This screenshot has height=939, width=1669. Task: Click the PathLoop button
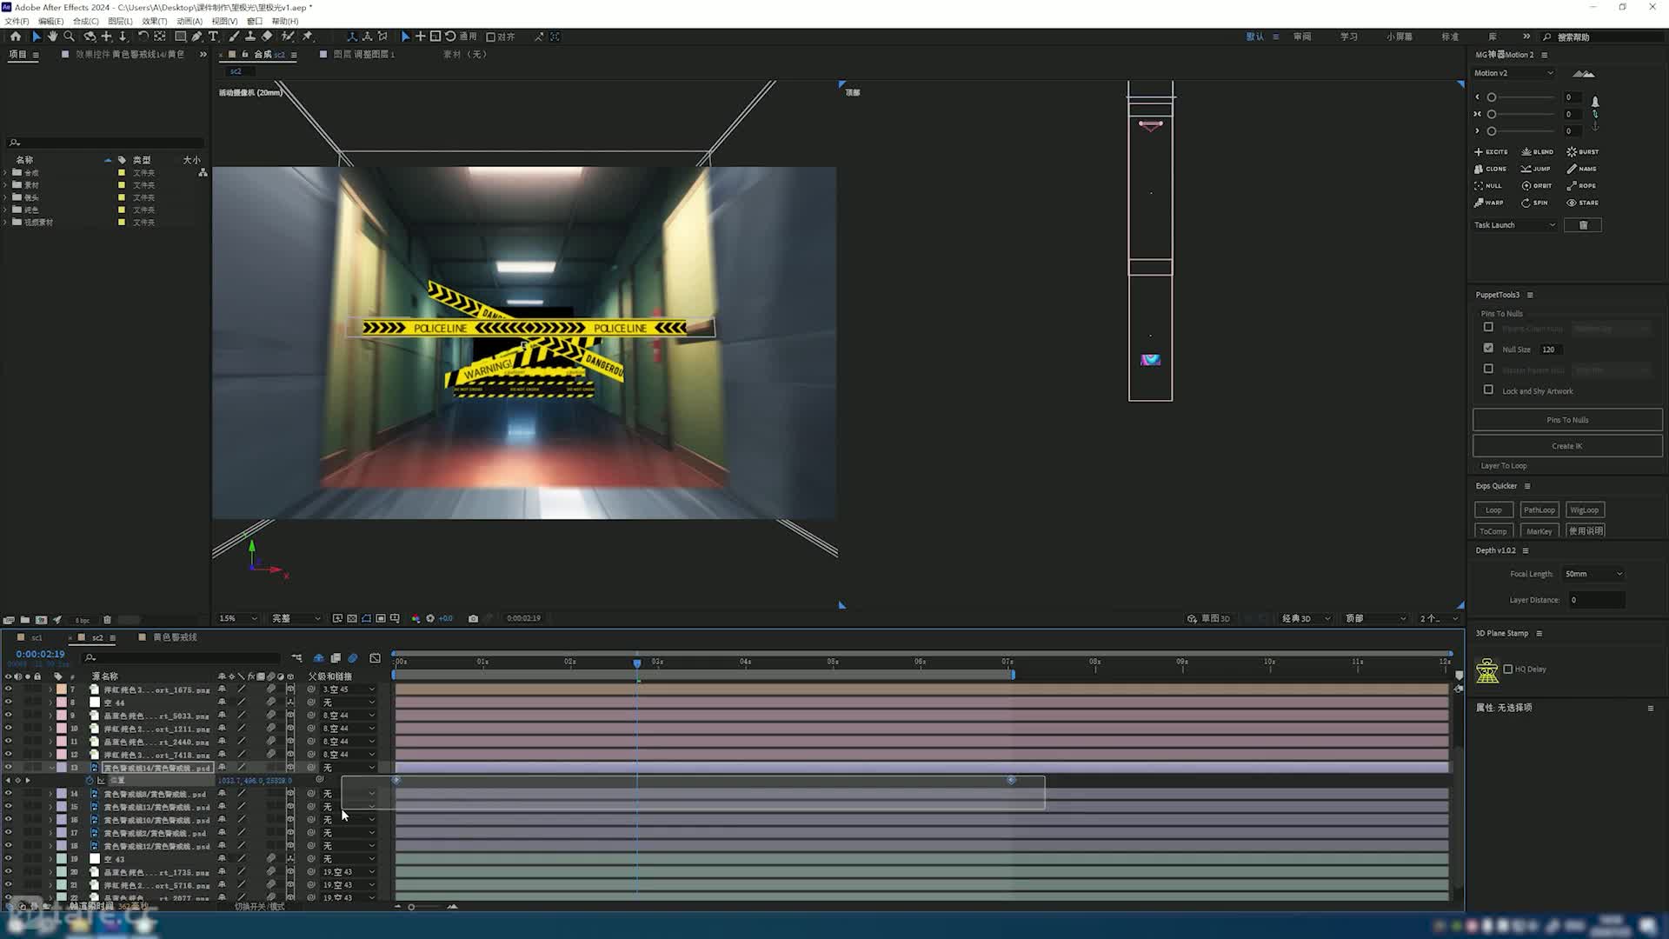(1539, 510)
